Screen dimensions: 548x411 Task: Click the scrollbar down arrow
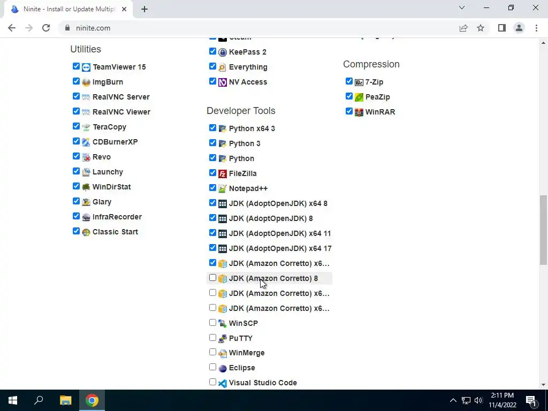(x=544, y=385)
